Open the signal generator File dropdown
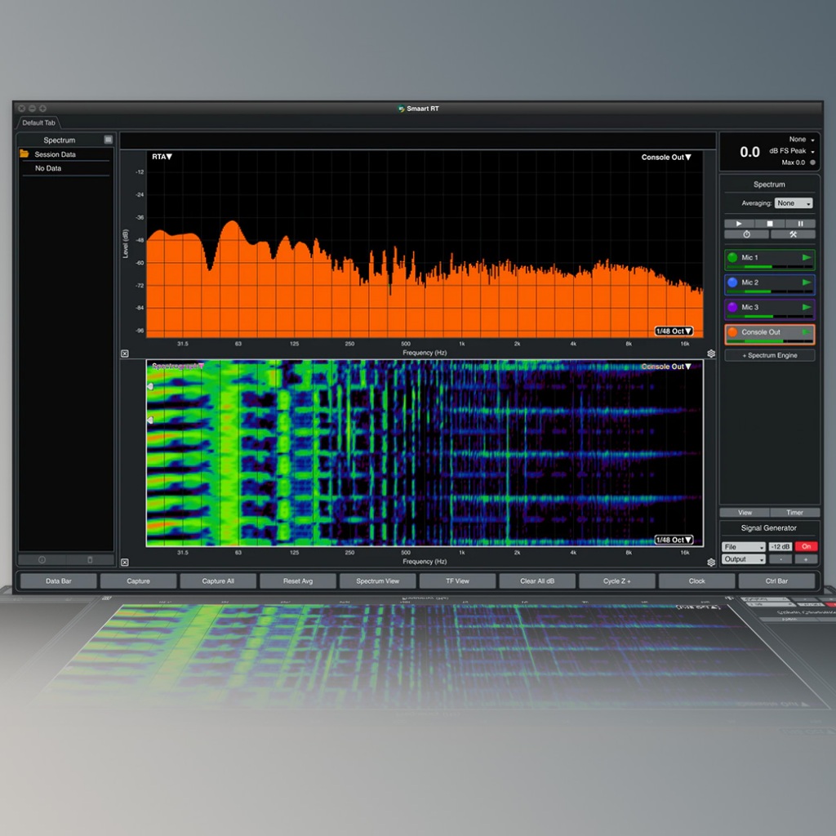 [x=743, y=546]
